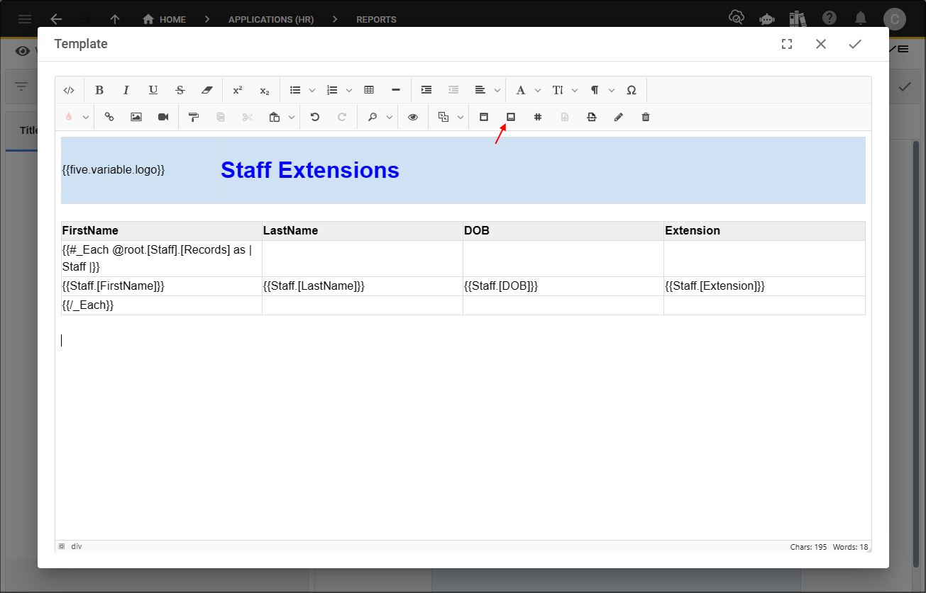Undo the last change
Viewport: 926px width, 593px height.
click(x=314, y=117)
